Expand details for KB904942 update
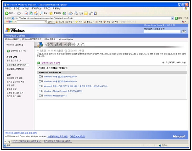 [42, 81]
